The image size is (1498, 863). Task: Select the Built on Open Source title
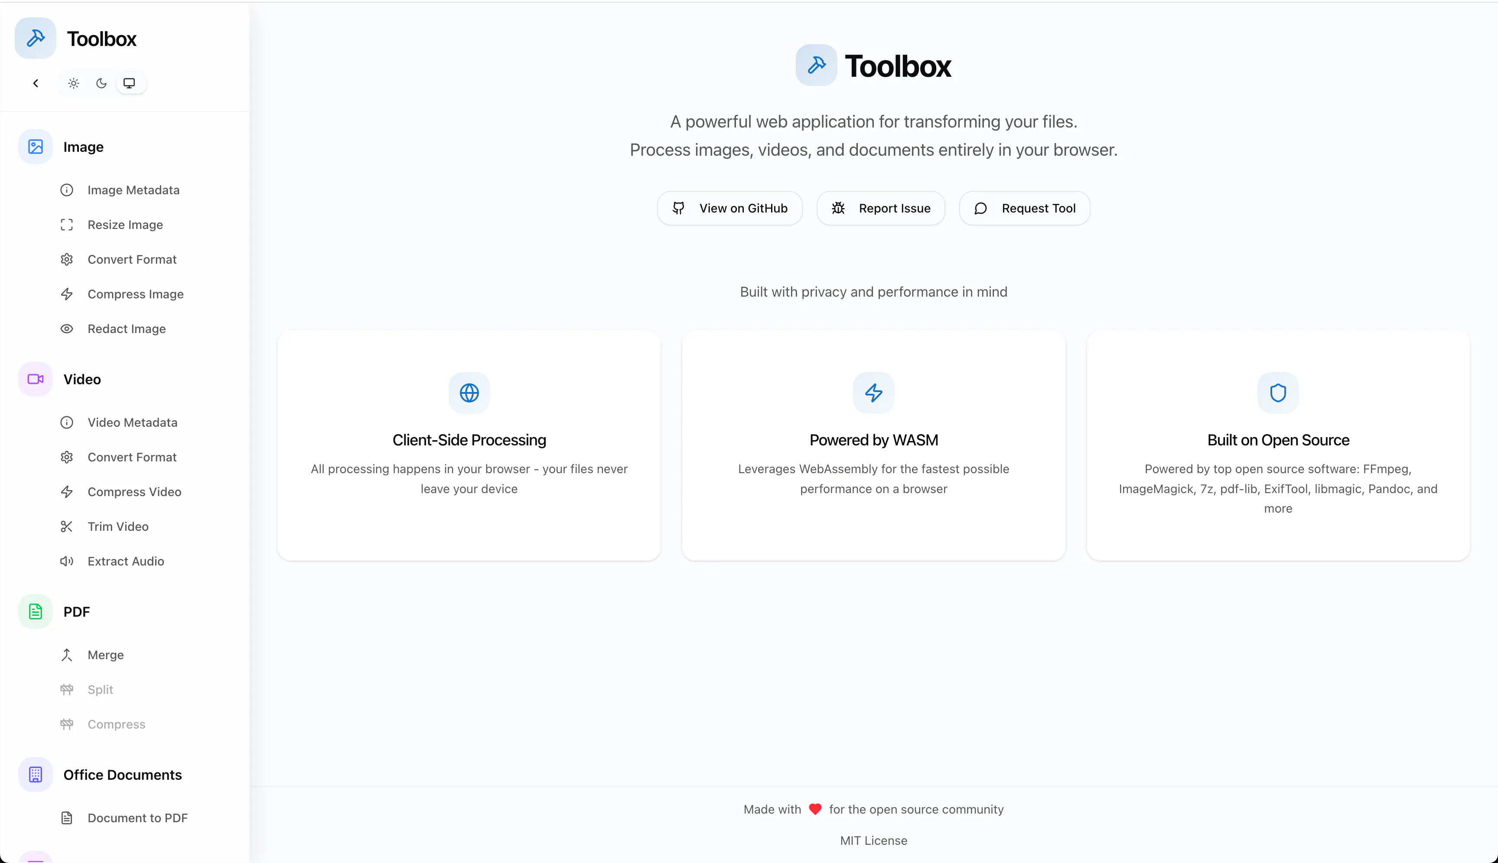[x=1278, y=440]
